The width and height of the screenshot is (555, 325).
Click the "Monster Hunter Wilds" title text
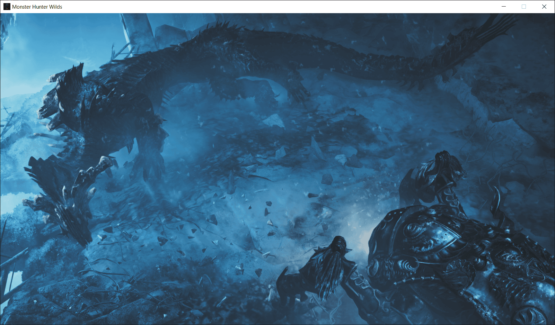pyautogui.click(x=37, y=7)
